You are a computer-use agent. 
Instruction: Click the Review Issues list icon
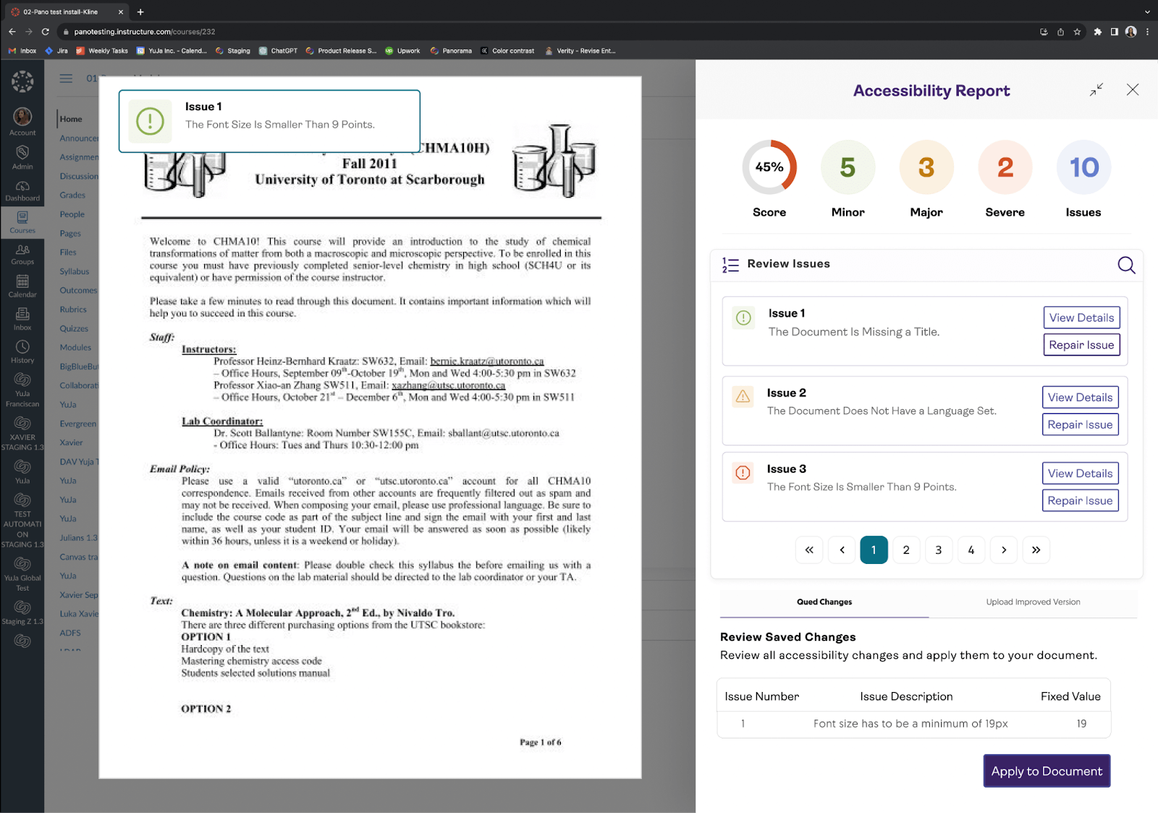coord(730,265)
